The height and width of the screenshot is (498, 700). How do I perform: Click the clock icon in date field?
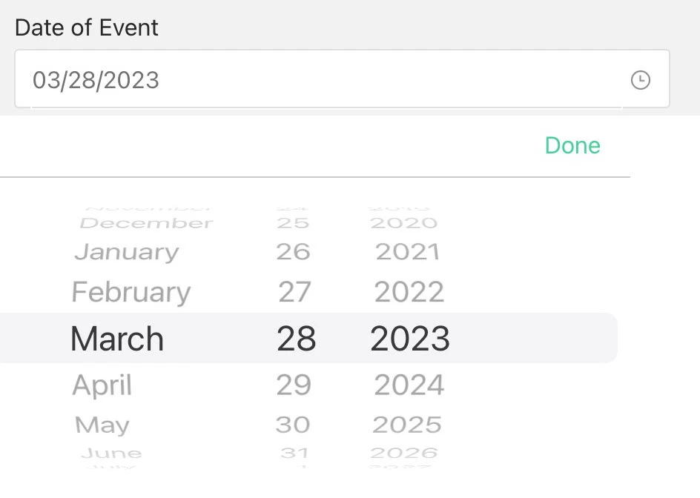pos(640,80)
